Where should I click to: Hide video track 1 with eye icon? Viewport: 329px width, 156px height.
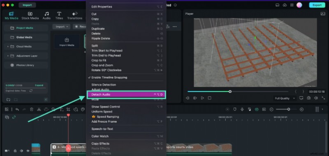coord(28,151)
